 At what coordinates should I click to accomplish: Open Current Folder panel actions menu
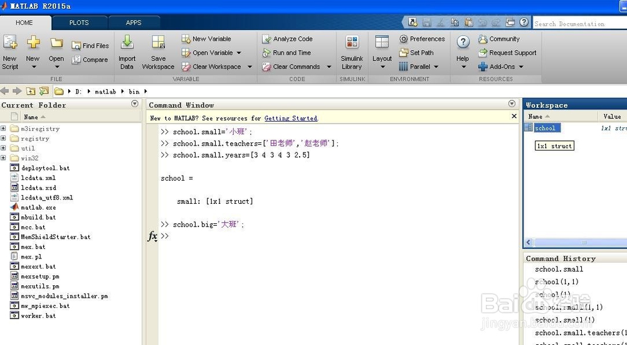click(x=135, y=104)
